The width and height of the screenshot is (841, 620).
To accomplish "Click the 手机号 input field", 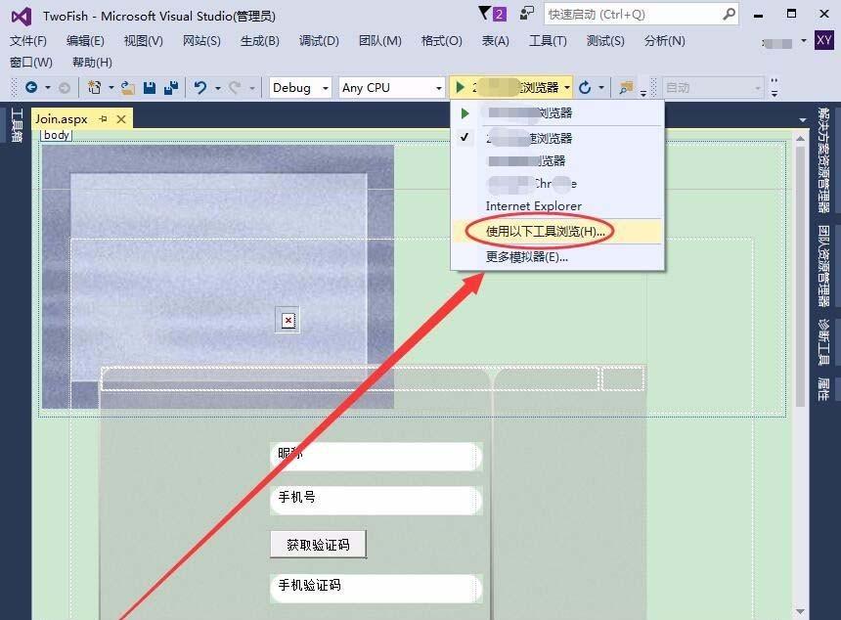I will 376,500.
